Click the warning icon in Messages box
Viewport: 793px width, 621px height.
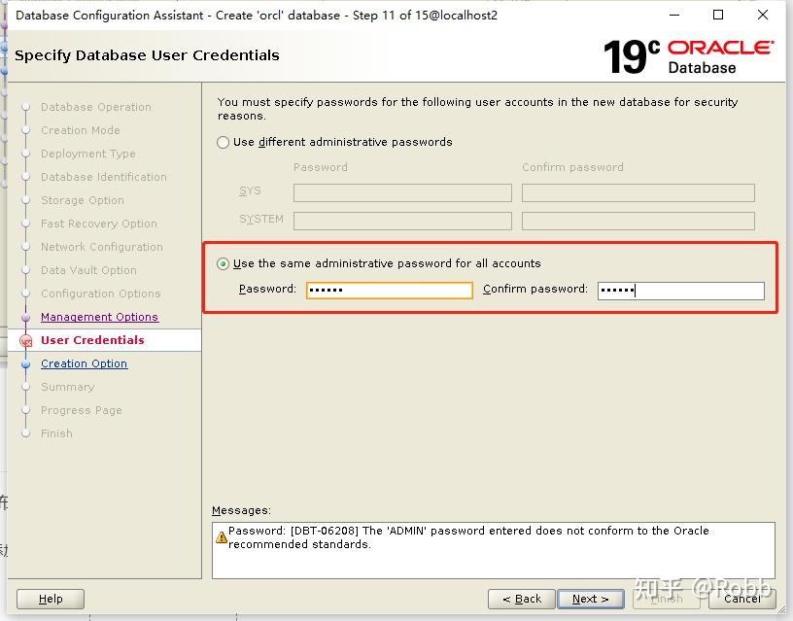point(221,537)
